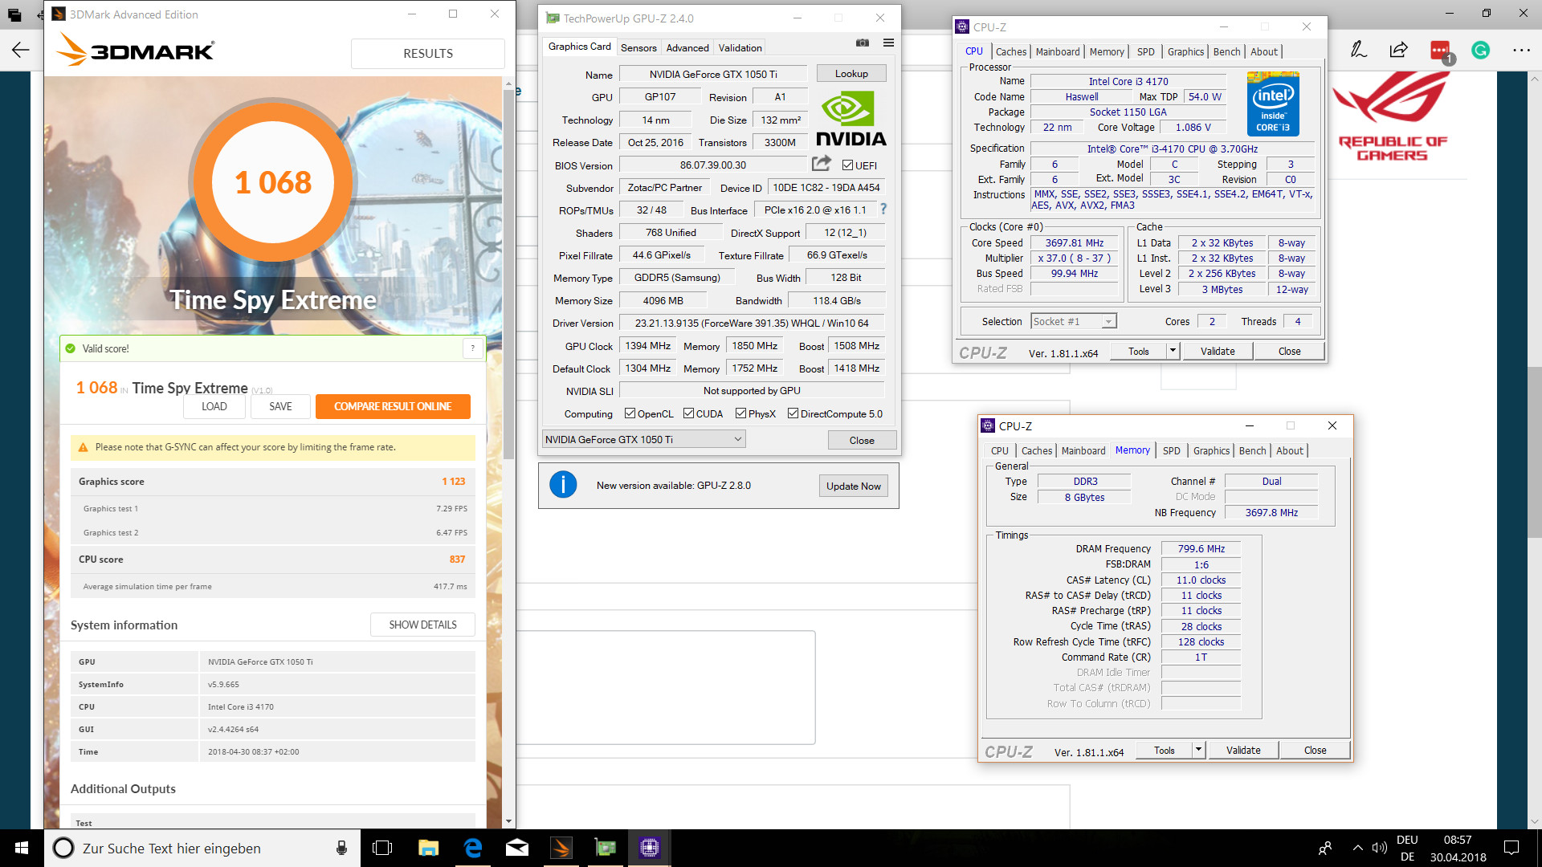This screenshot has height=867, width=1542.
Task: Open SPD tab in top CPU-Z window
Action: coord(1146,51)
